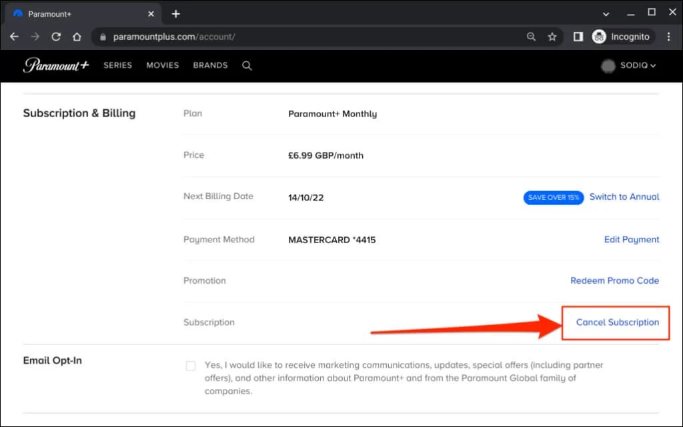Click the zoom icon in the address bar
This screenshot has width=683, height=427.
point(530,37)
